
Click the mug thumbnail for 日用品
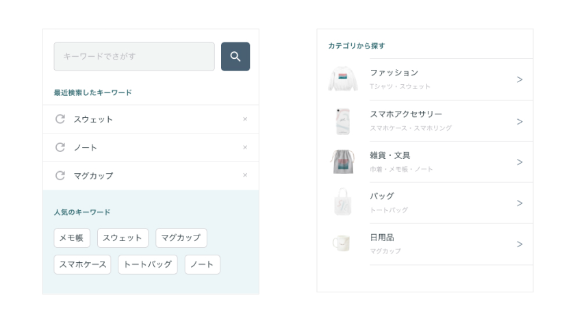[342, 243]
